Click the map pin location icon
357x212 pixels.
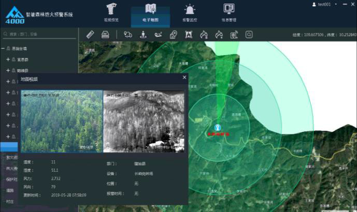(174, 35)
